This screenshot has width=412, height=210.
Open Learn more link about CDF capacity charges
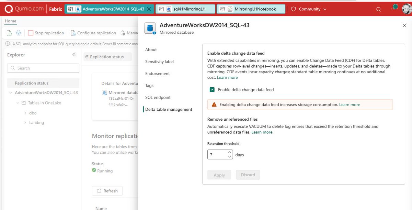pos(227,78)
